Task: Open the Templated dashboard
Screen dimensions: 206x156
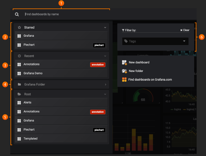Action: pos(30,139)
